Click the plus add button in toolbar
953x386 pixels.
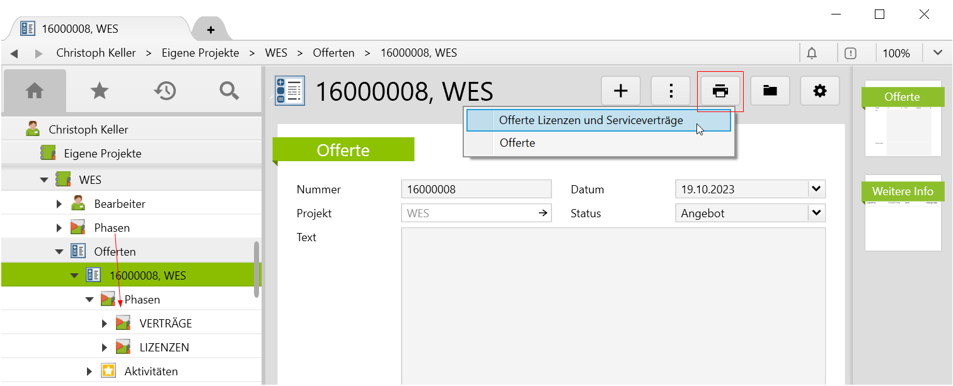(621, 91)
